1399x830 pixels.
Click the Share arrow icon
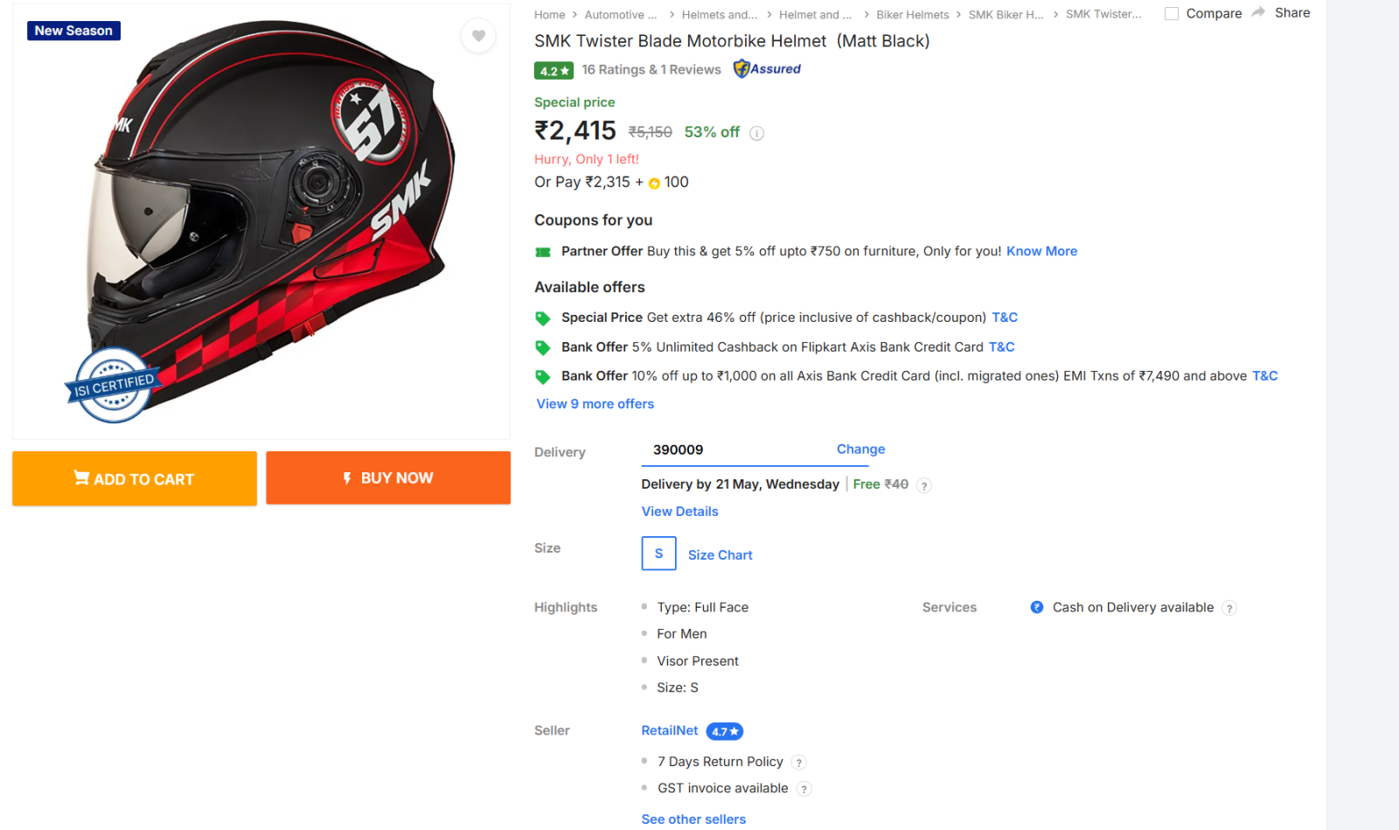1258,12
